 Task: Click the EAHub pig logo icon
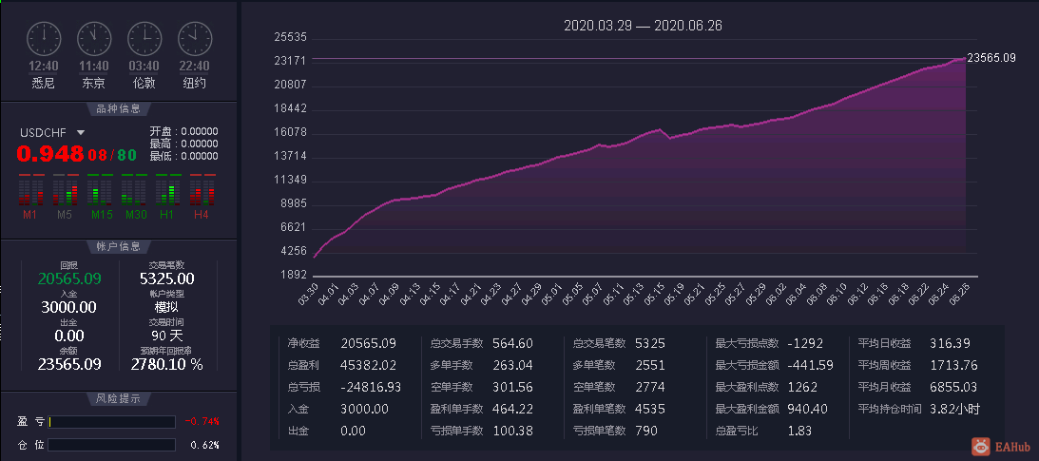pyautogui.click(x=981, y=447)
